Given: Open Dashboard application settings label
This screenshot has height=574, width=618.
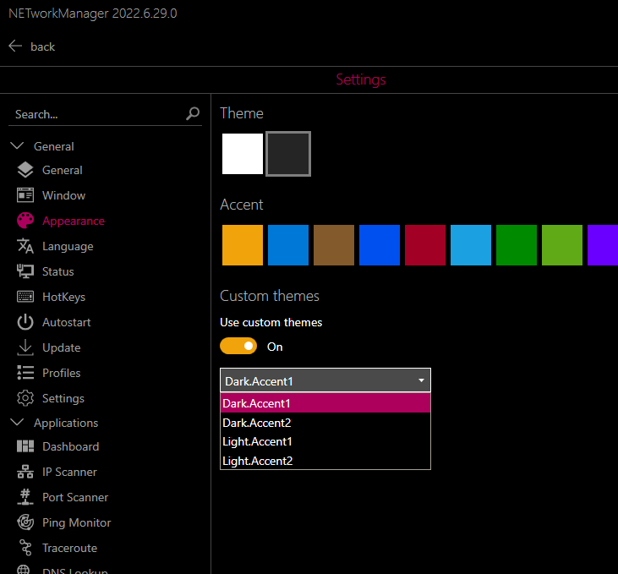Looking at the screenshot, I should 70,446.
